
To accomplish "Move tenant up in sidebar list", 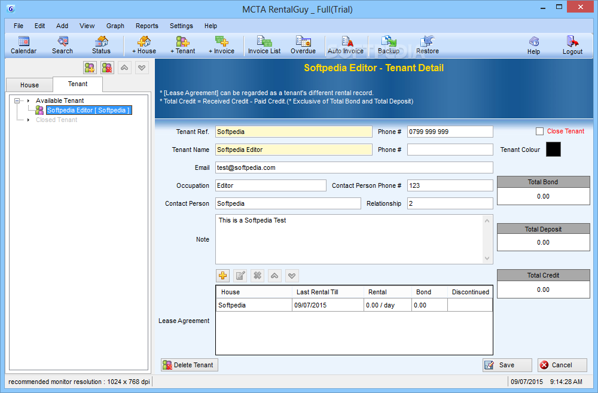I will (124, 68).
